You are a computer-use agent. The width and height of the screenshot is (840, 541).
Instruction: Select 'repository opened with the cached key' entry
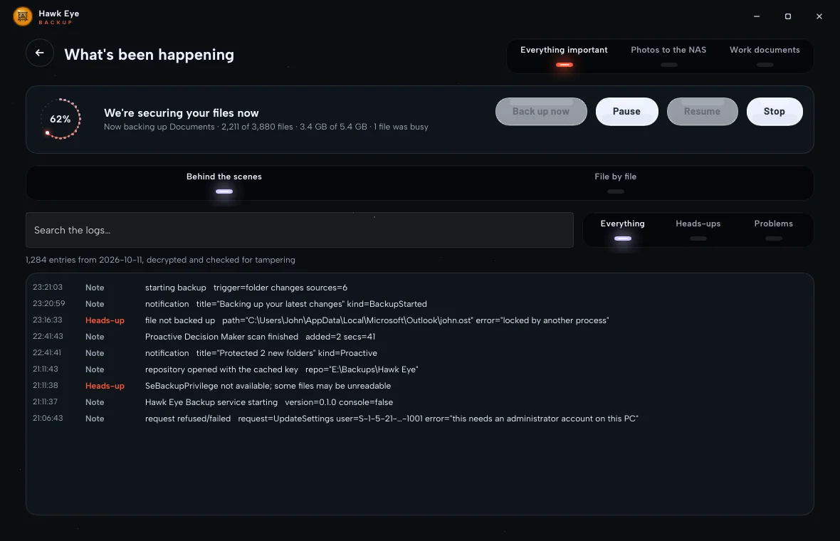tap(419, 369)
